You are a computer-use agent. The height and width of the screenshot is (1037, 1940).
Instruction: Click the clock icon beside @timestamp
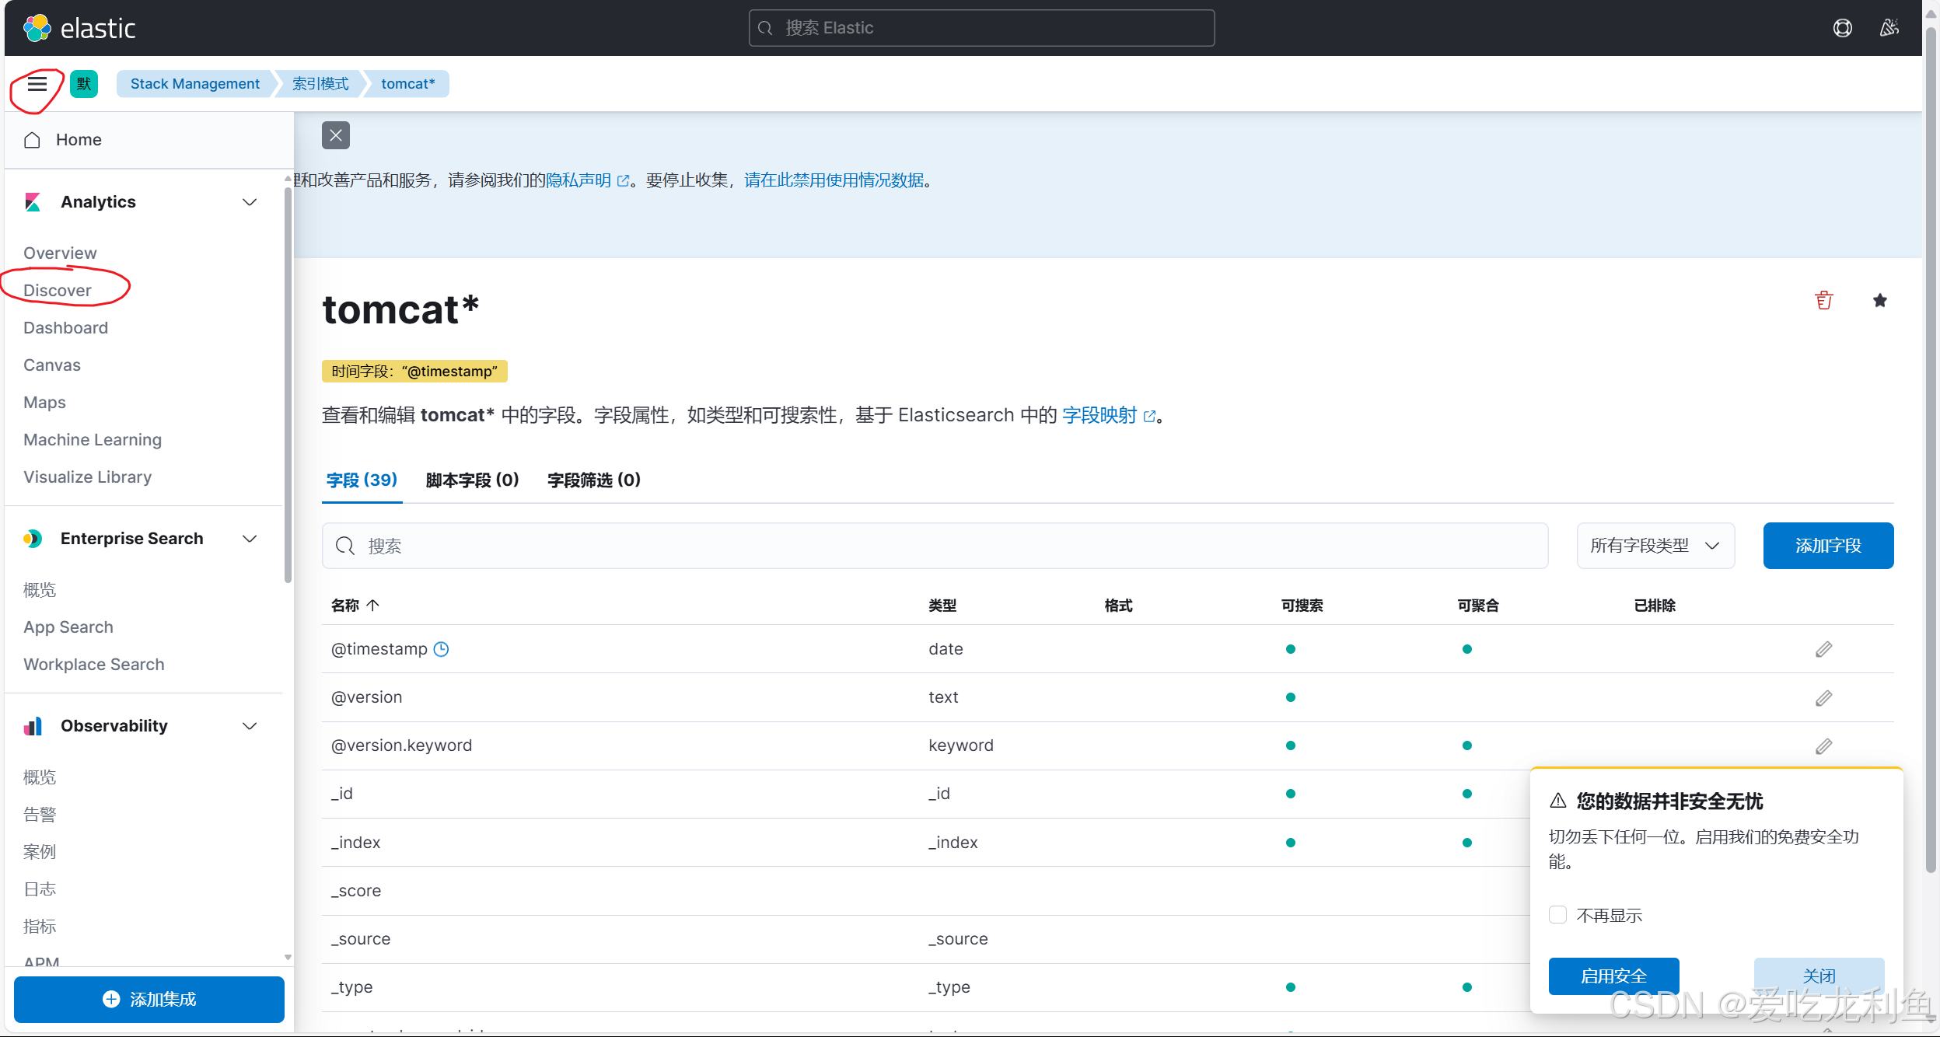(x=441, y=649)
